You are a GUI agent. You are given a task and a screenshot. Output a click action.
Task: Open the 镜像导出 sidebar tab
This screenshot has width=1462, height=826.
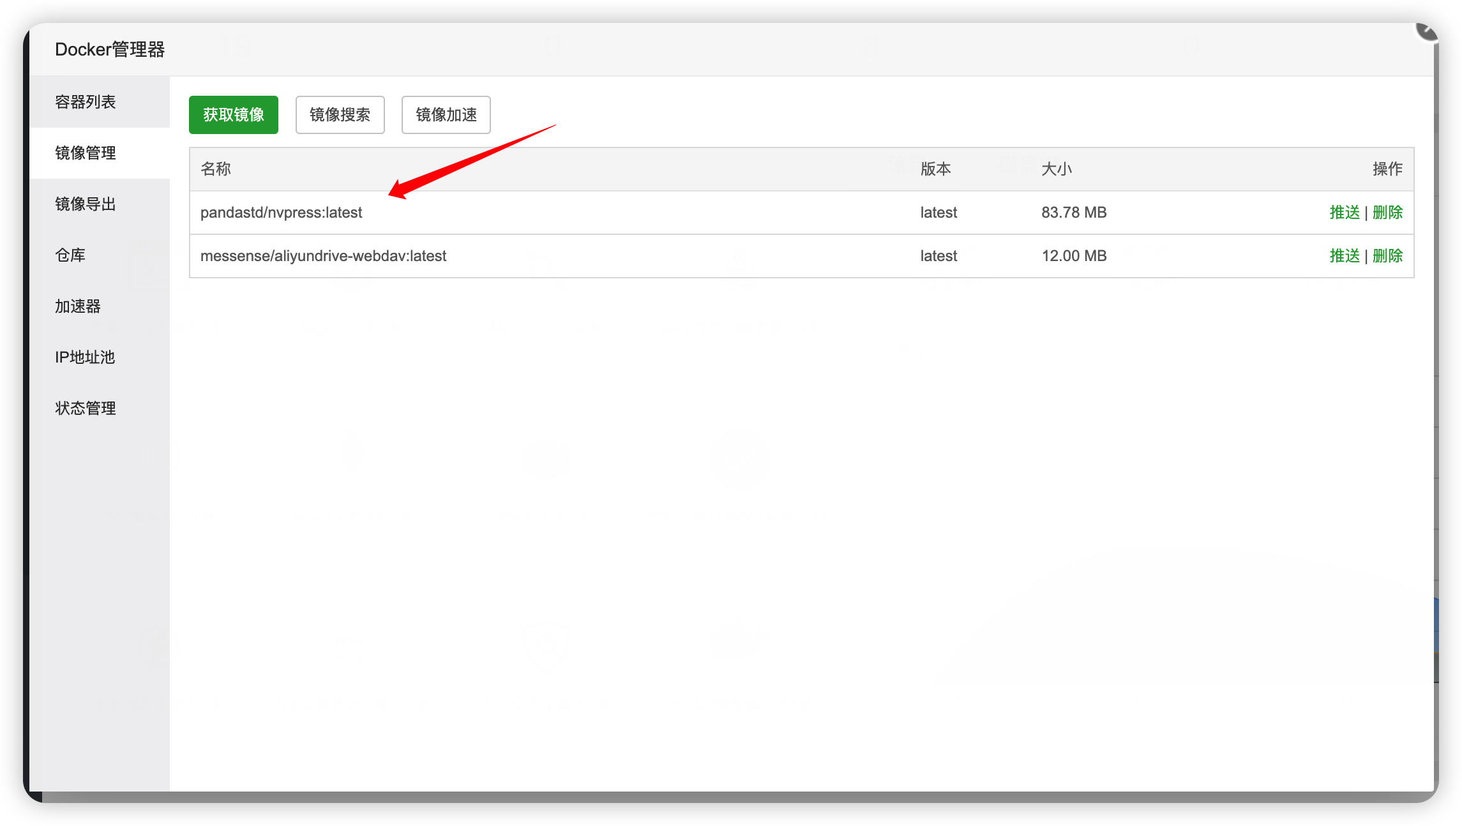pyautogui.click(x=86, y=204)
